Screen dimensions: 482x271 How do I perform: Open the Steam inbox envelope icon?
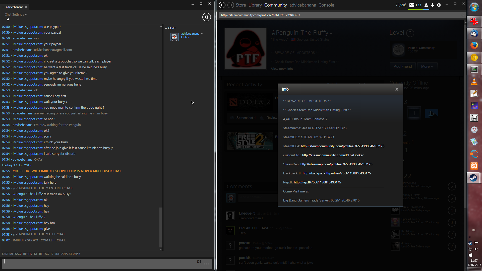tap(412, 5)
